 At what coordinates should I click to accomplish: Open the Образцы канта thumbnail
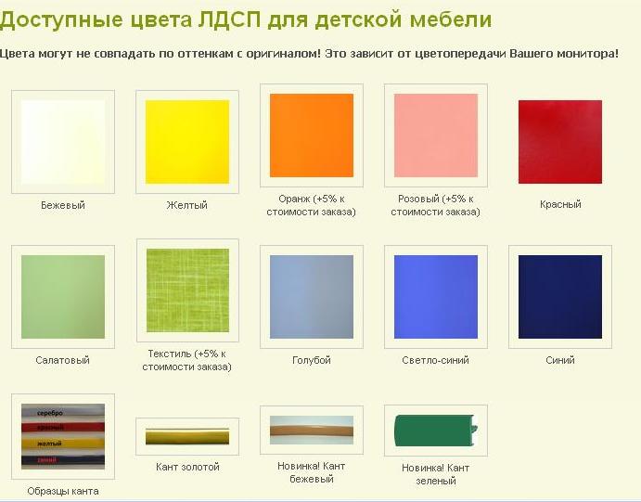click(x=63, y=436)
